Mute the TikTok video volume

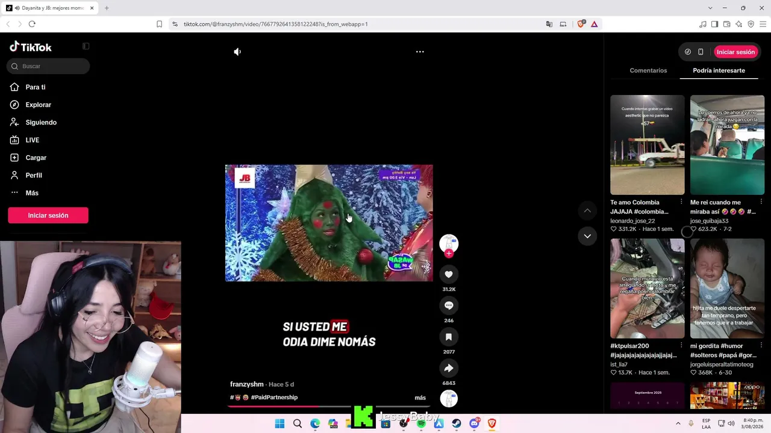pyautogui.click(x=237, y=52)
